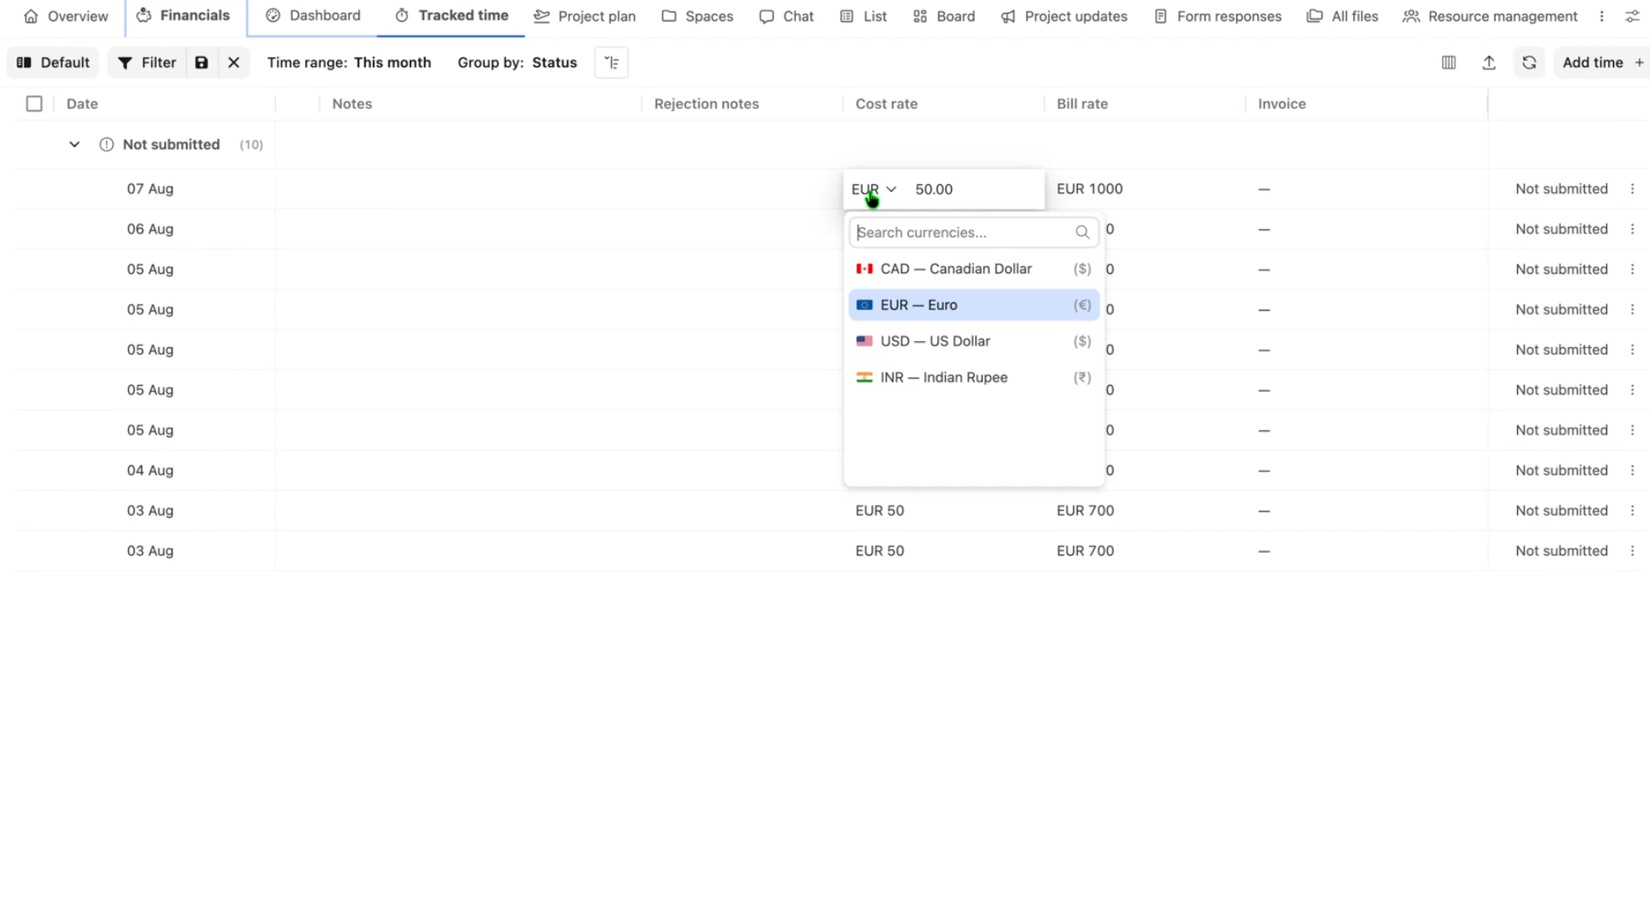This screenshot has height=922, width=1650.
Task: Click the Invoice column header
Action: pyautogui.click(x=1281, y=104)
